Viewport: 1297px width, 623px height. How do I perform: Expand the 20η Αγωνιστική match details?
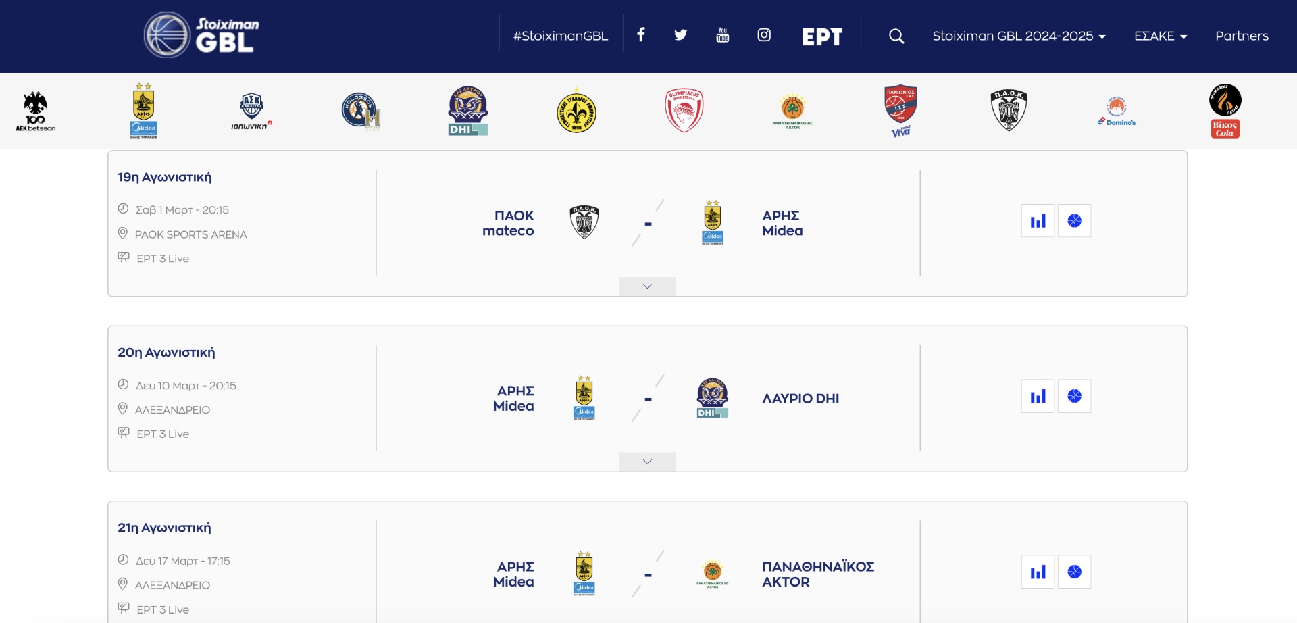pyautogui.click(x=647, y=462)
